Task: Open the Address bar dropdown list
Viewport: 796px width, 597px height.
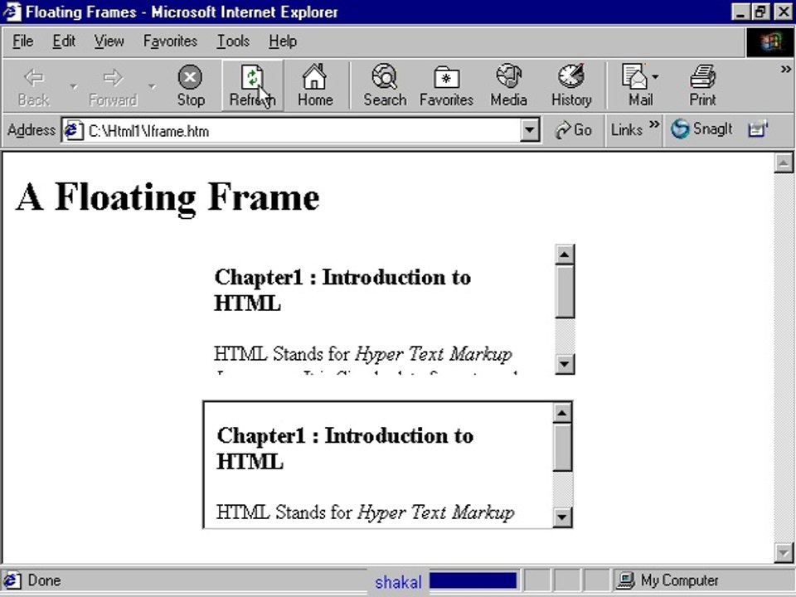Action: [529, 130]
